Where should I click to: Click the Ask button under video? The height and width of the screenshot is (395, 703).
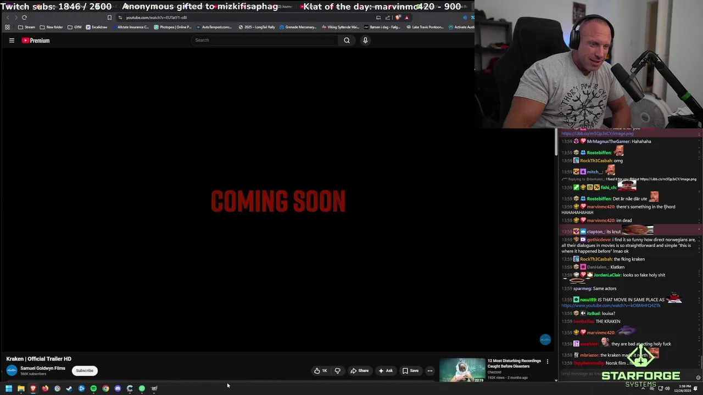pyautogui.click(x=386, y=371)
